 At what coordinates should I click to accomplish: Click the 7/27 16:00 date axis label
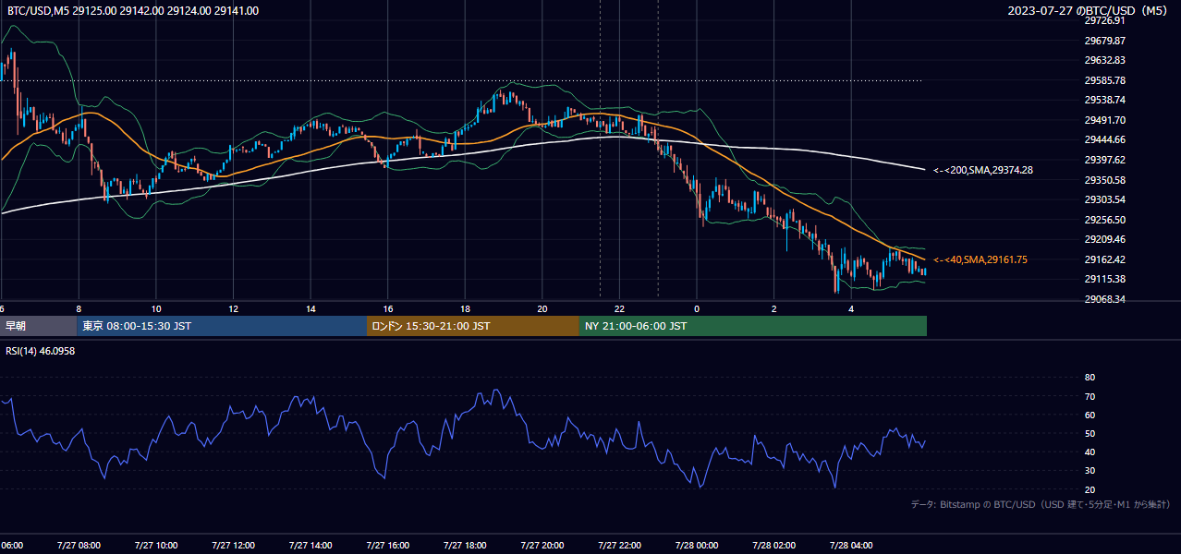pos(387,546)
